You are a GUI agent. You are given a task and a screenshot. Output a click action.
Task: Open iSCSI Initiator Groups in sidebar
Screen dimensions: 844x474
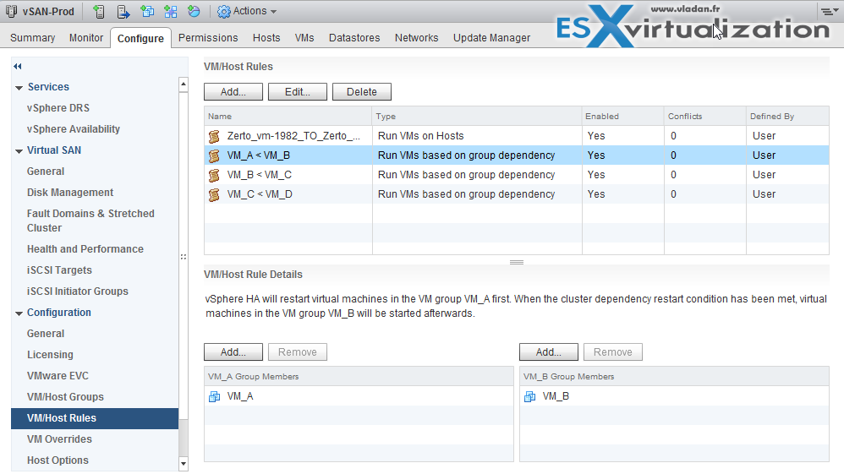tap(78, 291)
